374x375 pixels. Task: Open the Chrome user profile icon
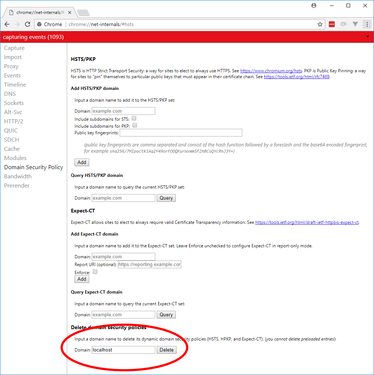(314, 6)
